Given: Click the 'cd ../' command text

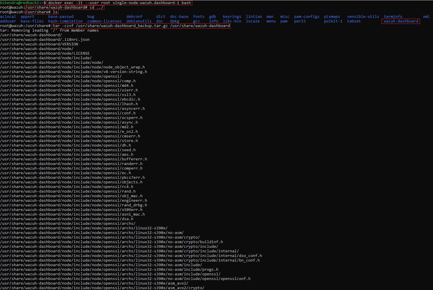Looking at the screenshot, I should coord(97,7).
